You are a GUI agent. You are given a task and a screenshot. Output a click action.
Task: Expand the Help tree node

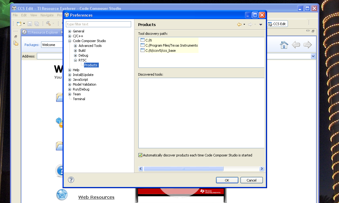pyautogui.click(x=69, y=70)
